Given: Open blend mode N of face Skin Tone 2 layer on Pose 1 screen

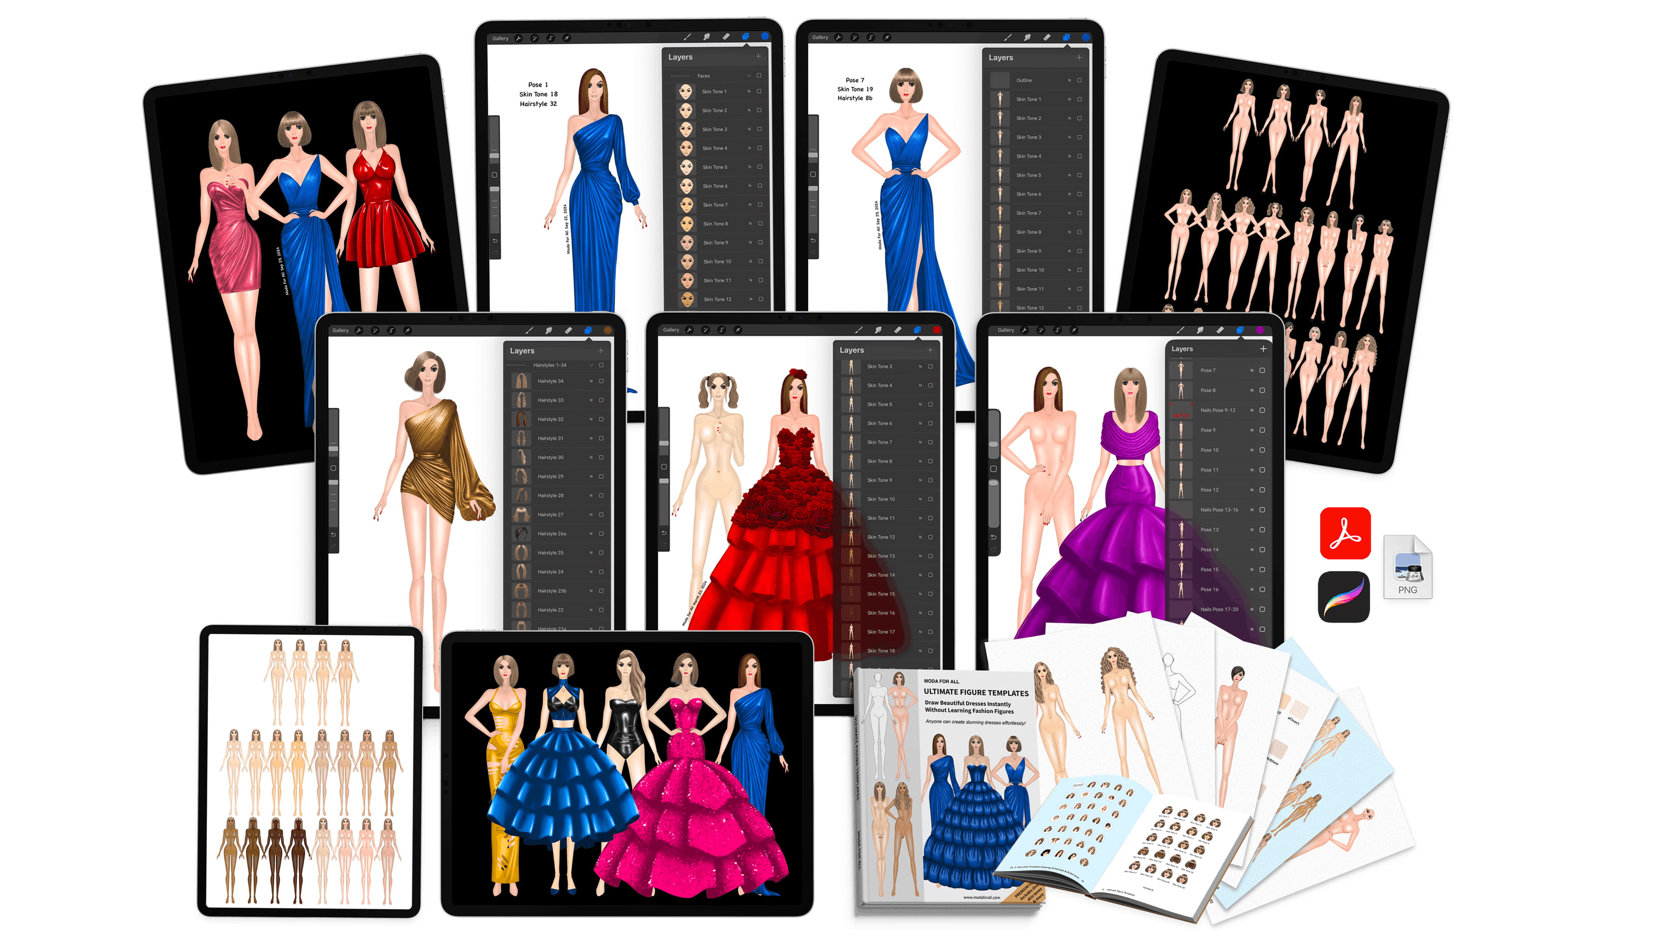Looking at the screenshot, I should (750, 111).
